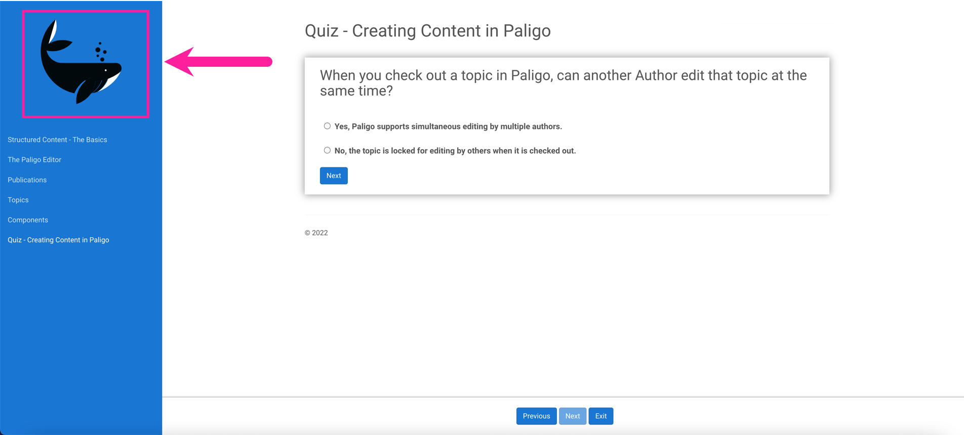Navigate to the Topics section
This screenshot has width=964, height=435.
(x=18, y=200)
